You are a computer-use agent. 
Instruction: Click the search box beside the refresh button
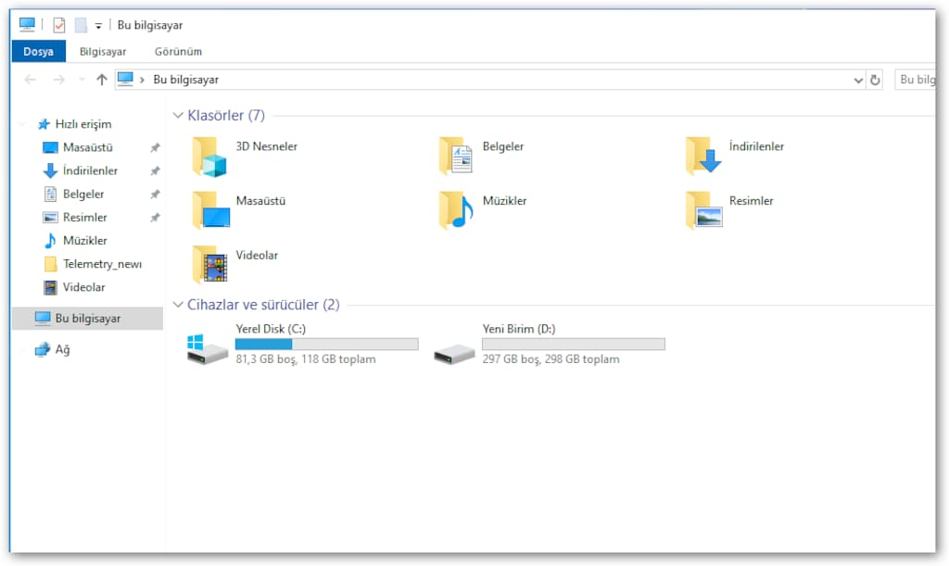(x=915, y=80)
